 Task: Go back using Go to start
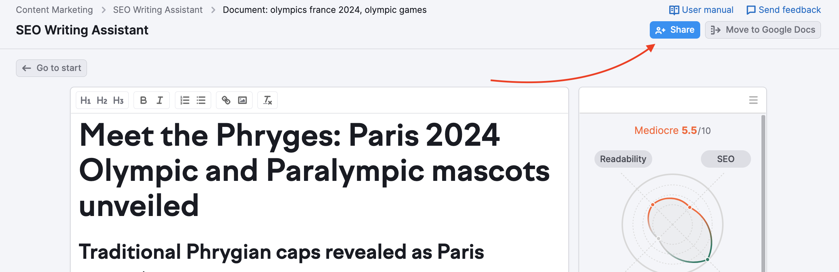coord(51,68)
